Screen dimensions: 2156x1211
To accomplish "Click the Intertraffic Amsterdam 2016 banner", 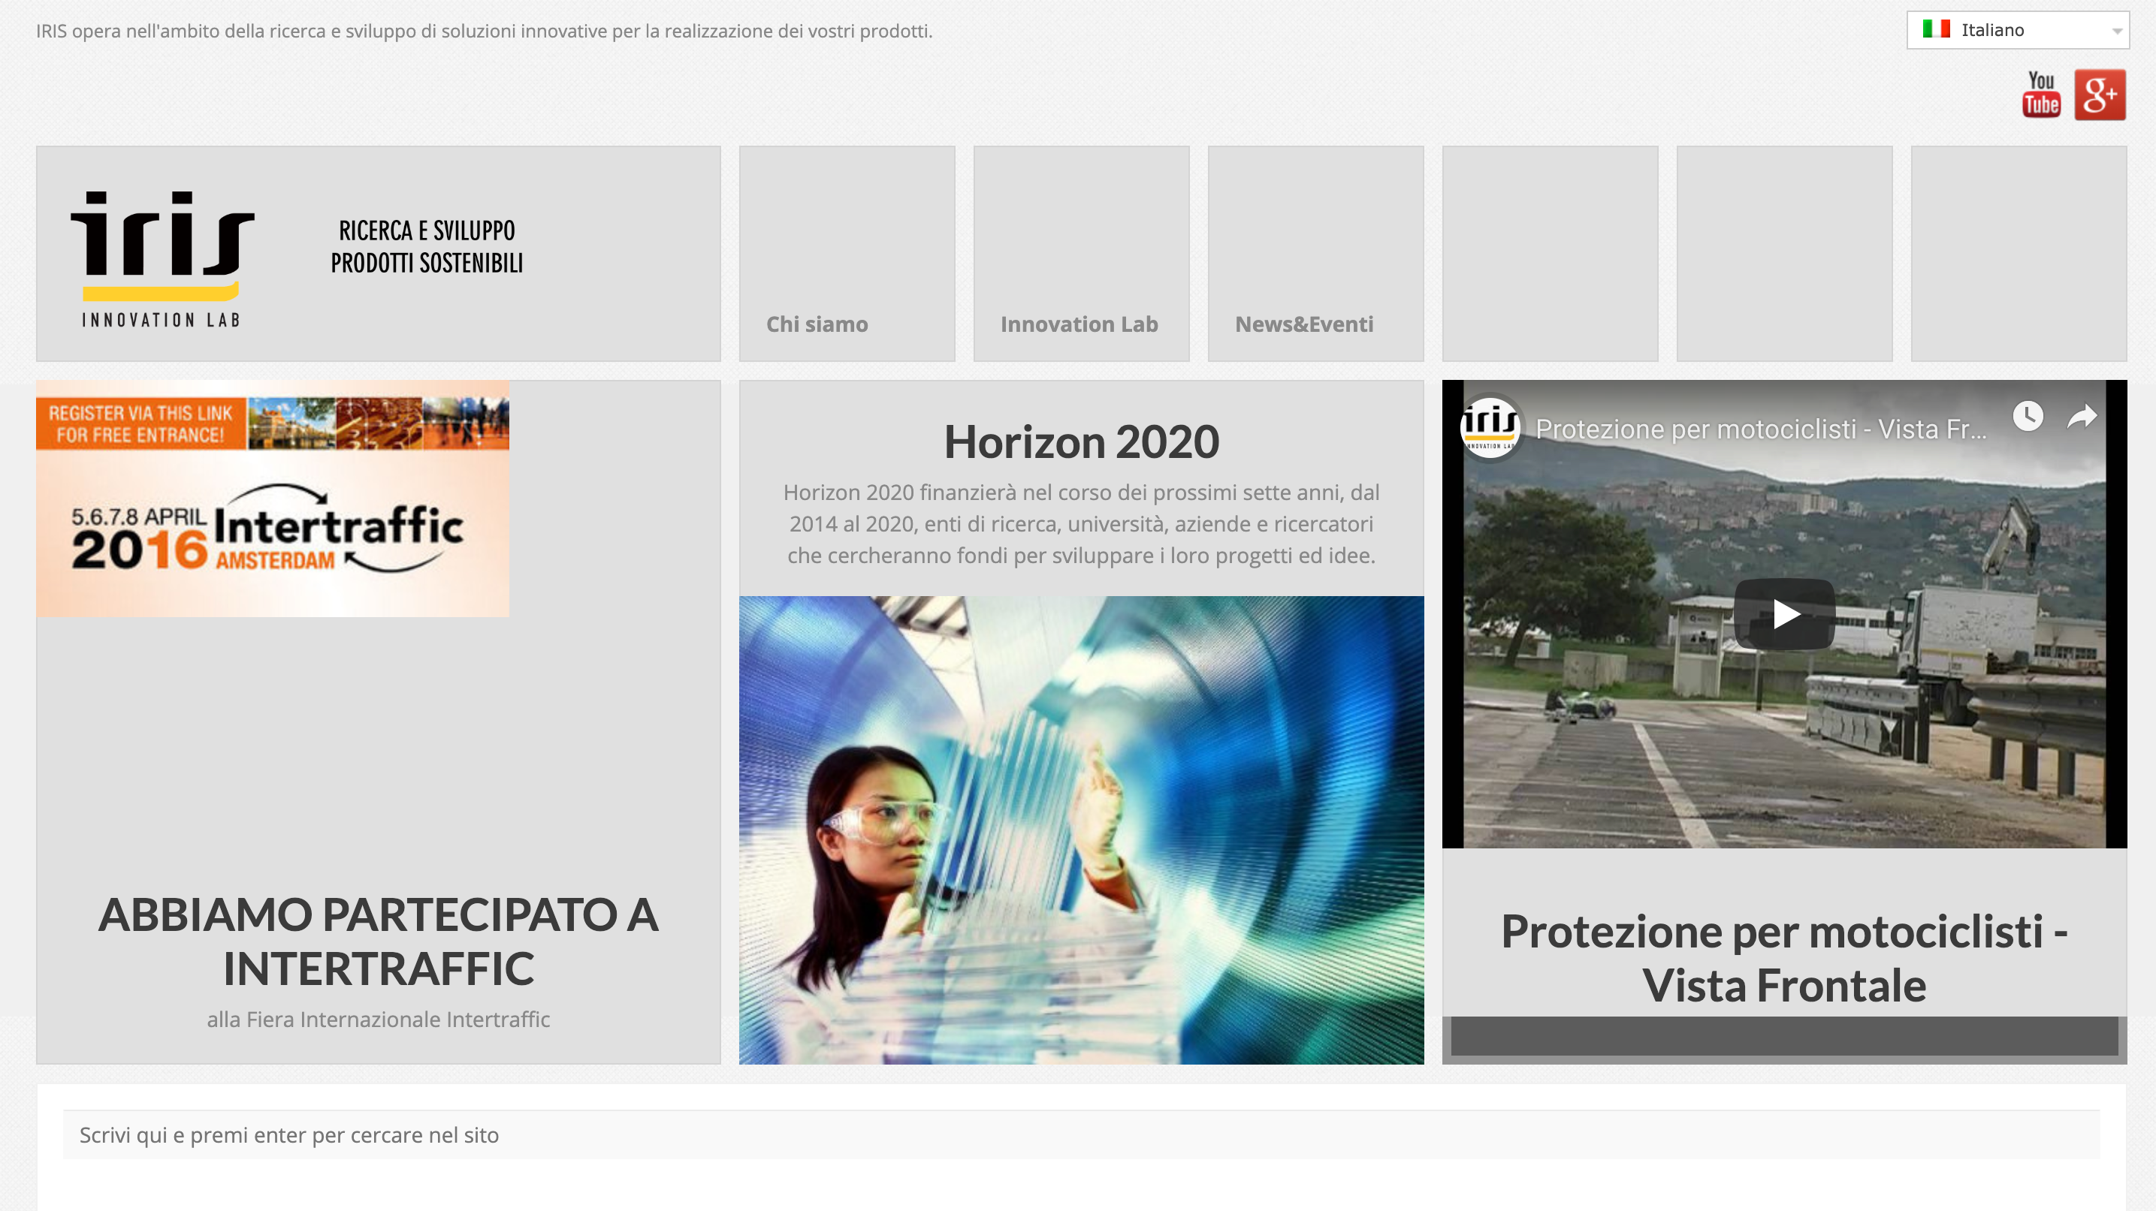I will pyautogui.click(x=272, y=499).
